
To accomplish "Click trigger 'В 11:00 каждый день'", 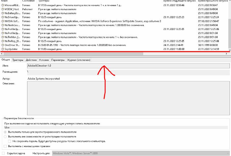I will point(50,49).
